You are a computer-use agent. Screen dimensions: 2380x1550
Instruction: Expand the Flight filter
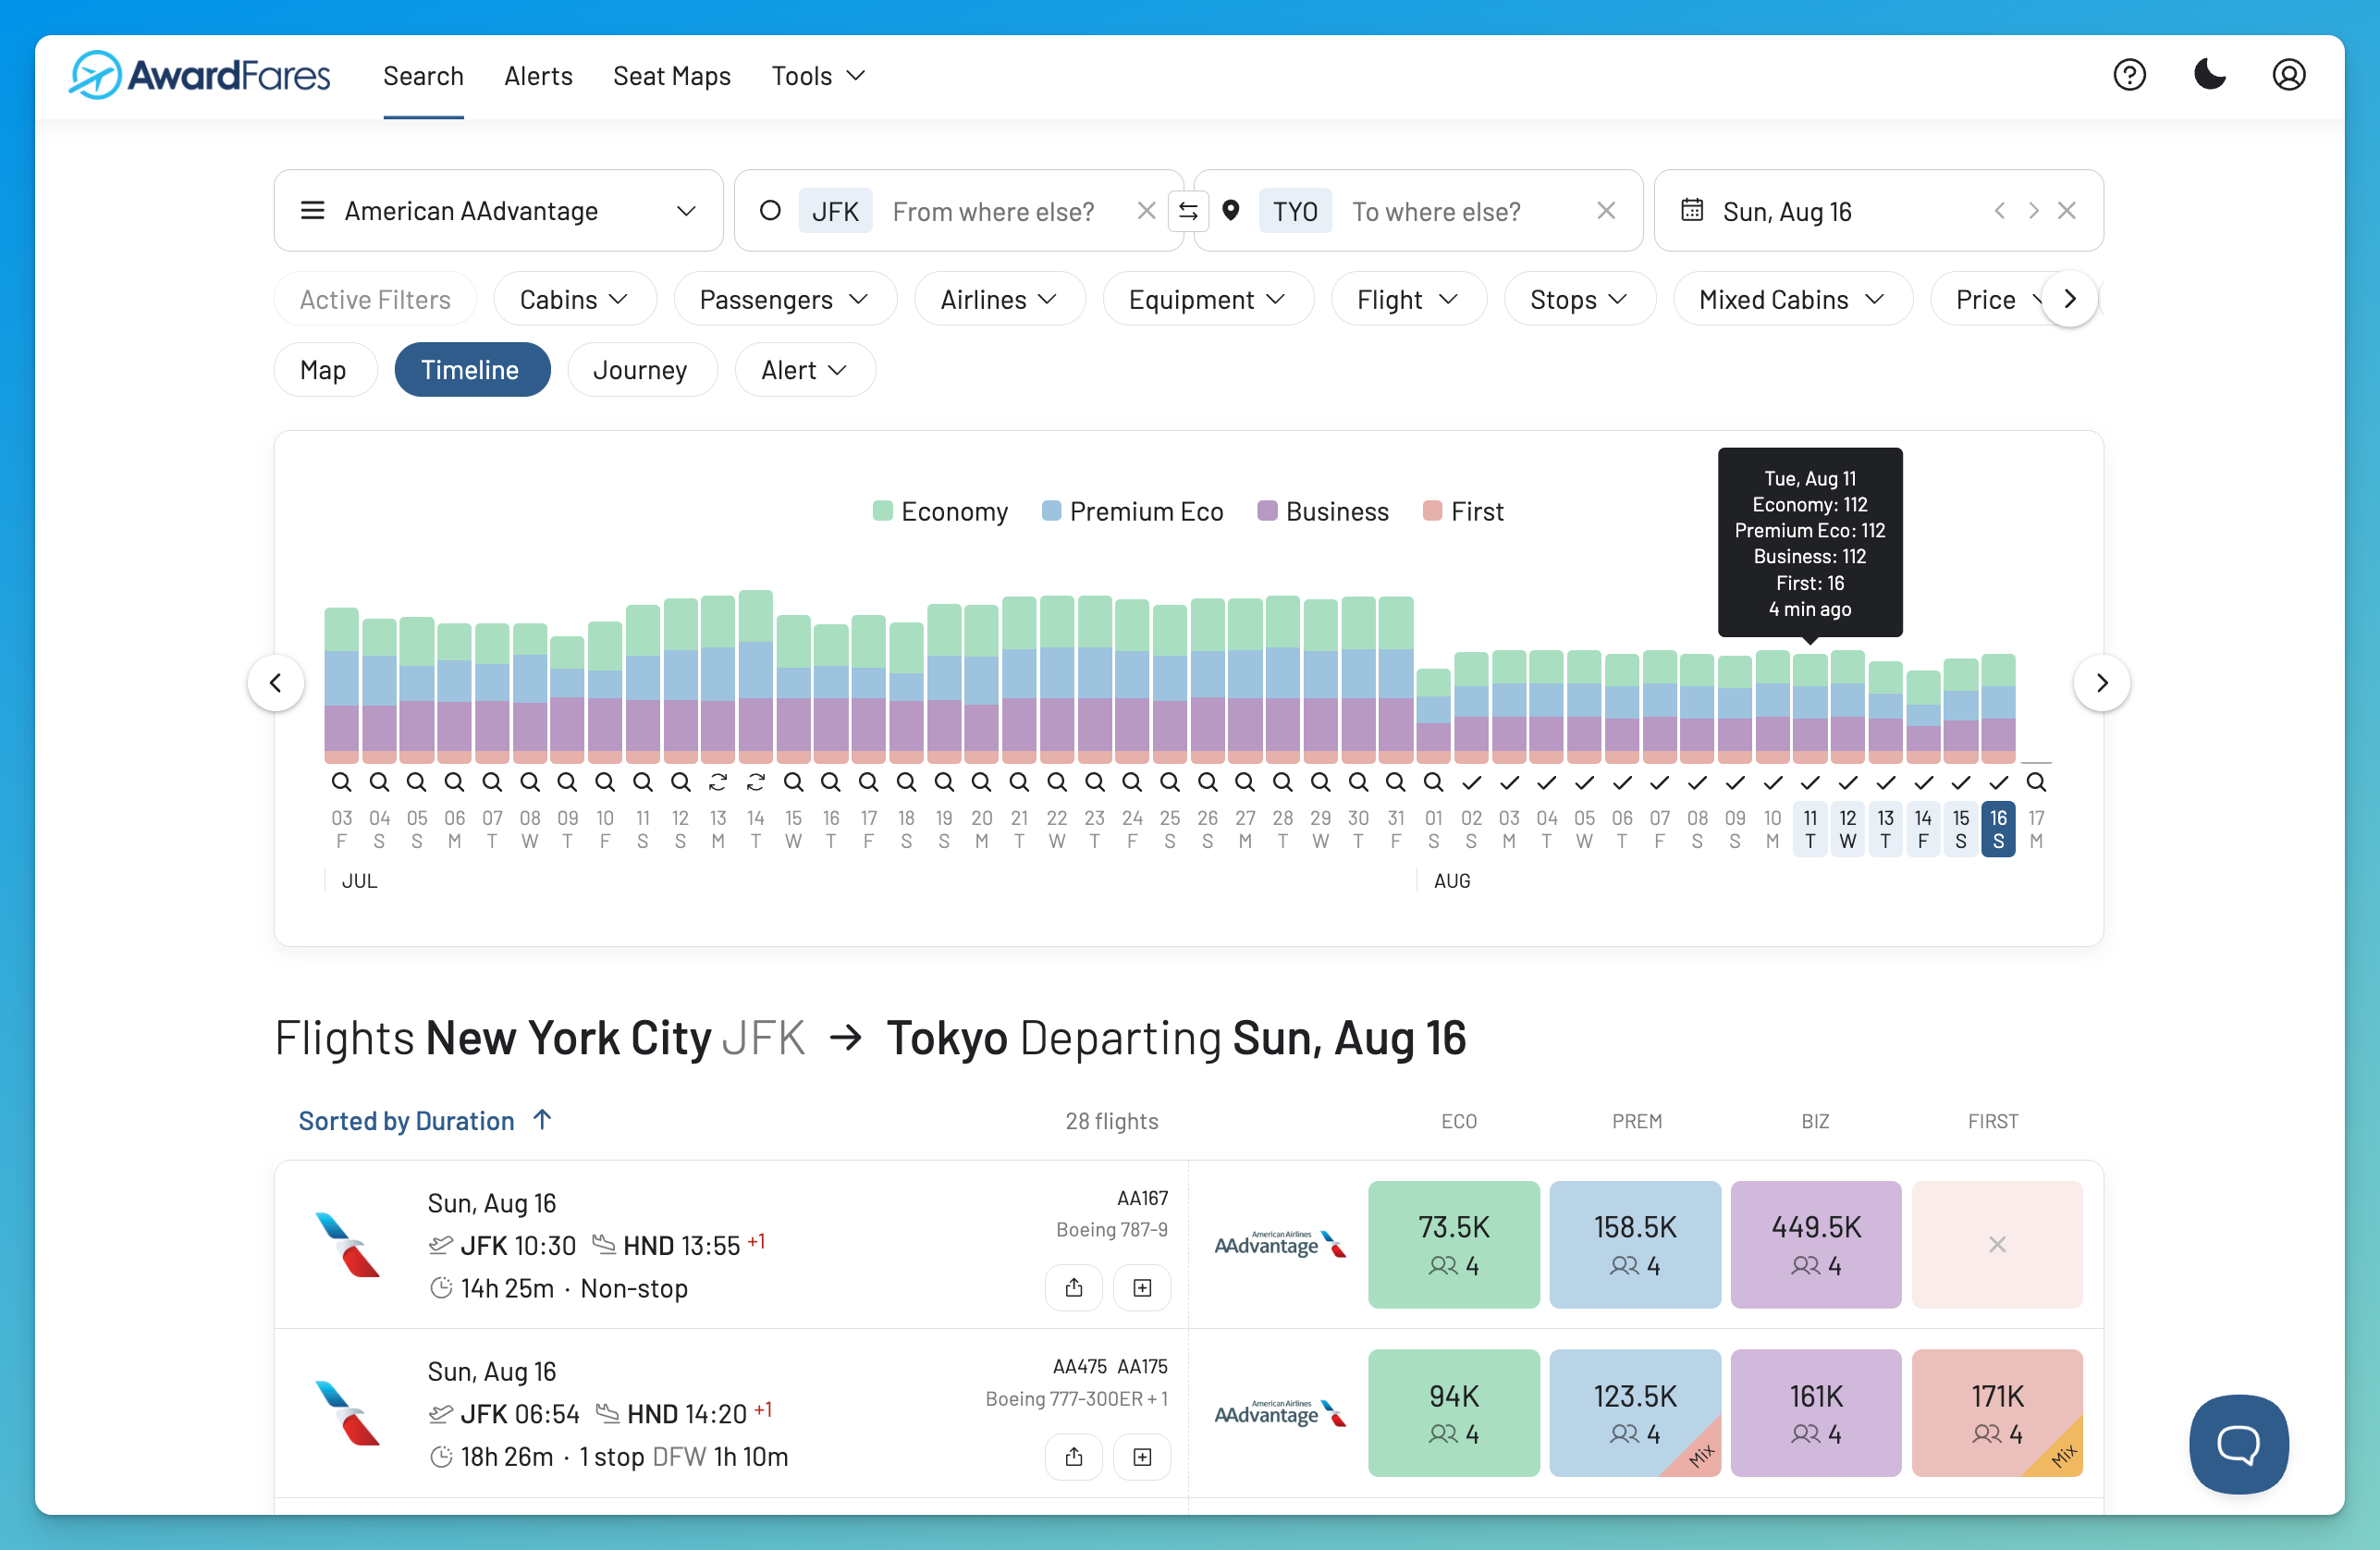pos(1408,299)
